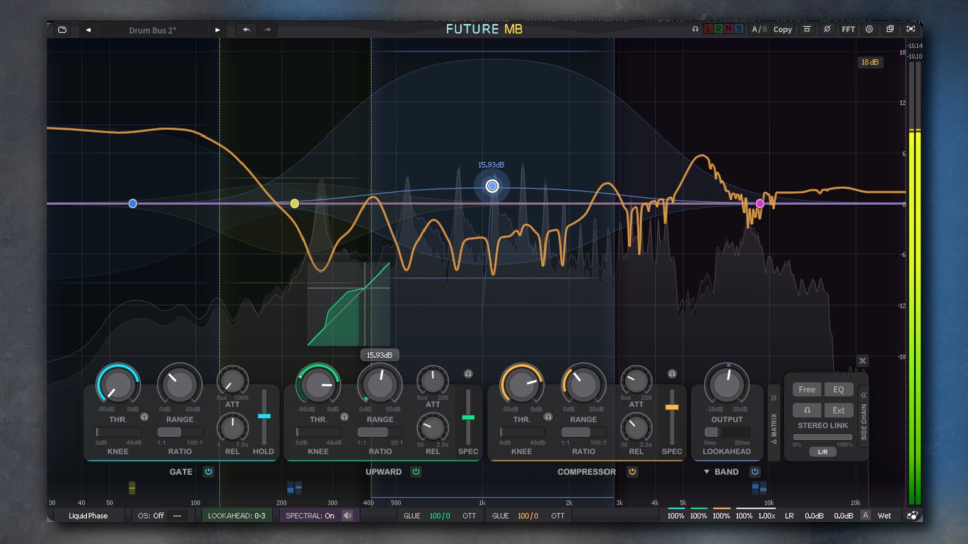
Task: Copy the current A/B state
Action: (x=782, y=29)
